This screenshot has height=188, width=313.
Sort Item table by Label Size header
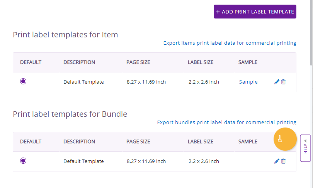pos(201,62)
